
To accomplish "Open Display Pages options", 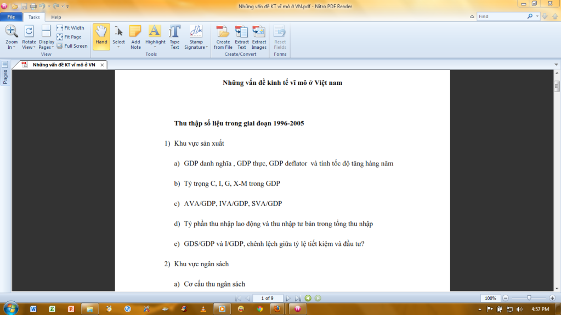I will pyautogui.click(x=46, y=37).
